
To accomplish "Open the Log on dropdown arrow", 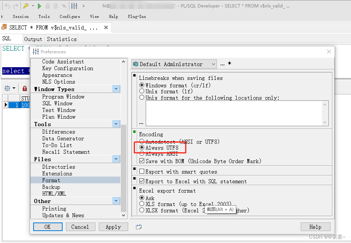I will point(33,6).
